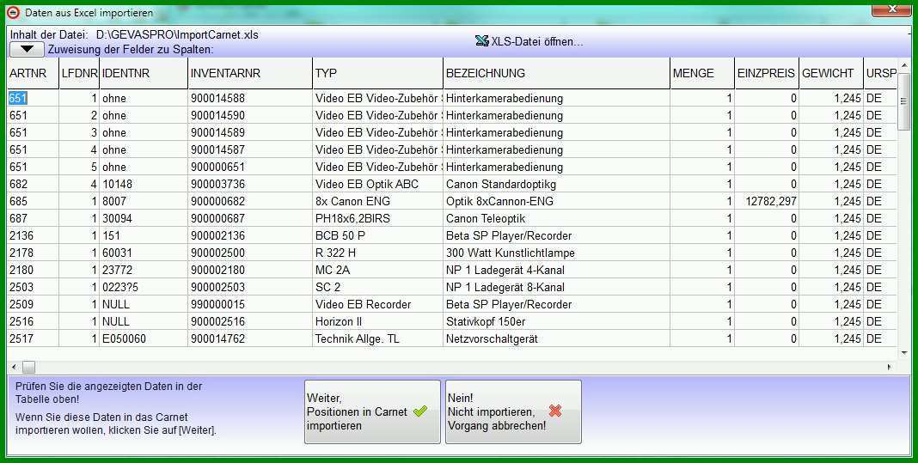The image size is (918, 463).
Task: Select the Video EB Recorder cell
Action: click(x=378, y=304)
